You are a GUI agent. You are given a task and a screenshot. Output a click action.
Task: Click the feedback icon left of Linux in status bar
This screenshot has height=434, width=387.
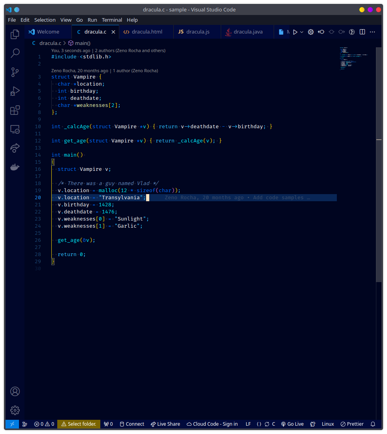[x=313, y=424]
